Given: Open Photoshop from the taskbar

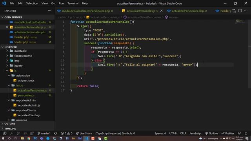Looking at the screenshot, I should (80, 138).
